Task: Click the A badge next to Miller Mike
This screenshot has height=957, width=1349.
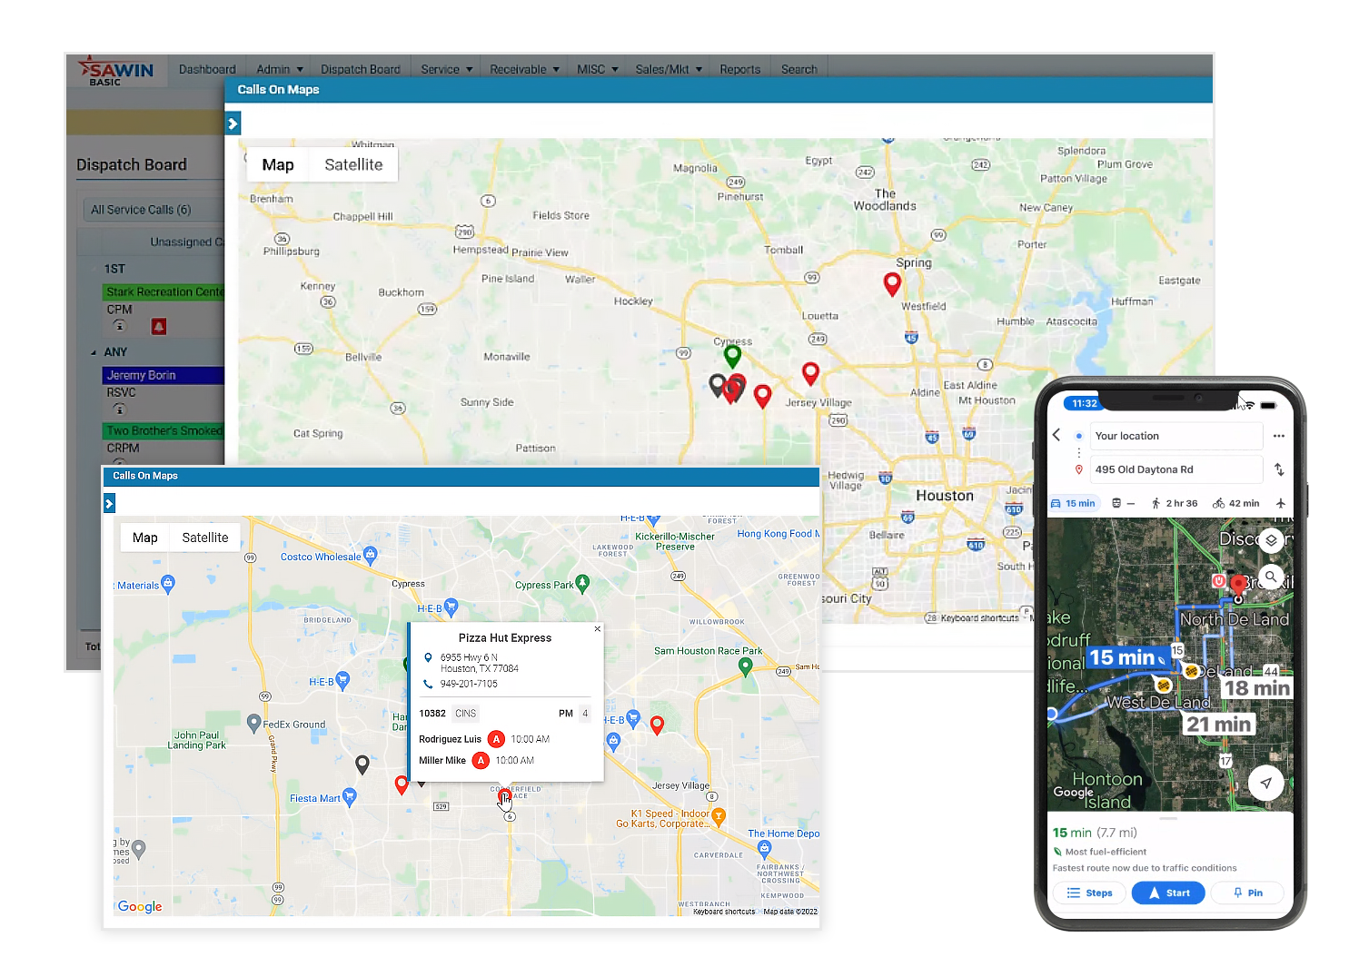Action: tap(481, 761)
